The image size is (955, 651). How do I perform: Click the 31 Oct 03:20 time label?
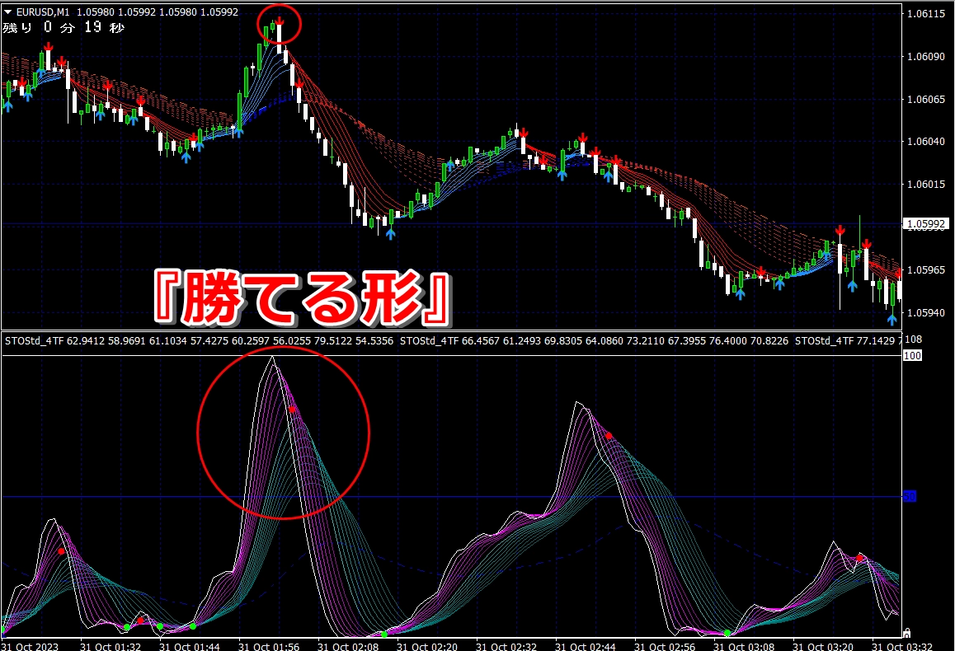click(x=823, y=646)
